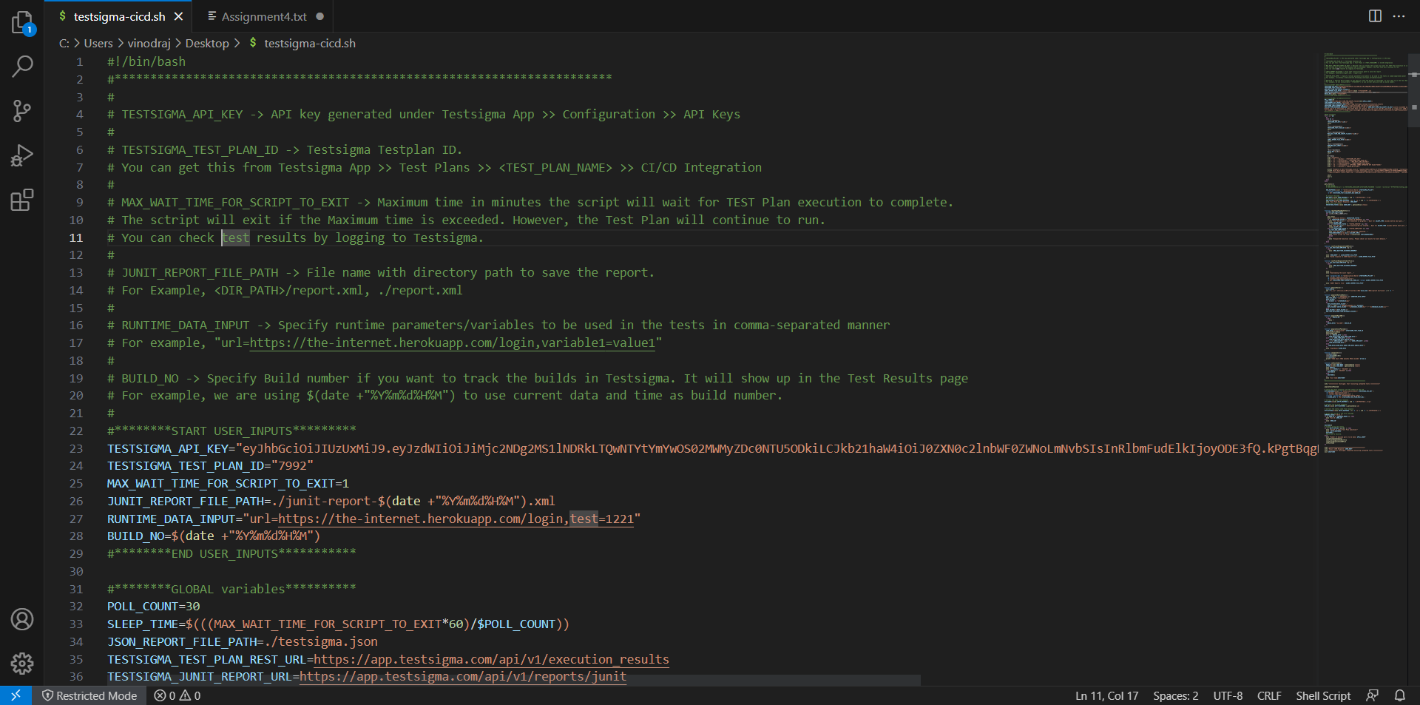The height and width of the screenshot is (705, 1420).
Task: Switch to the testsigma-cicd.sh tab
Action: pyautogui.click(x=119, y=16)
